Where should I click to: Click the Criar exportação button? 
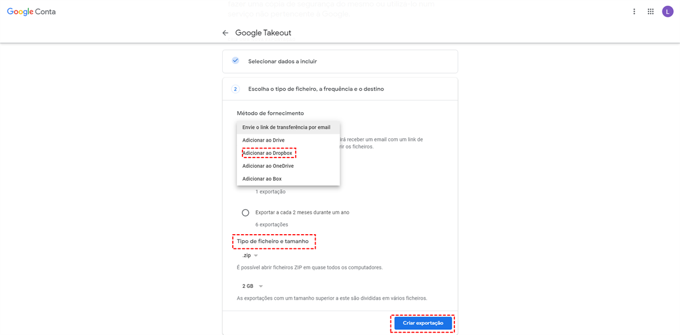click(x=423, y=323)
